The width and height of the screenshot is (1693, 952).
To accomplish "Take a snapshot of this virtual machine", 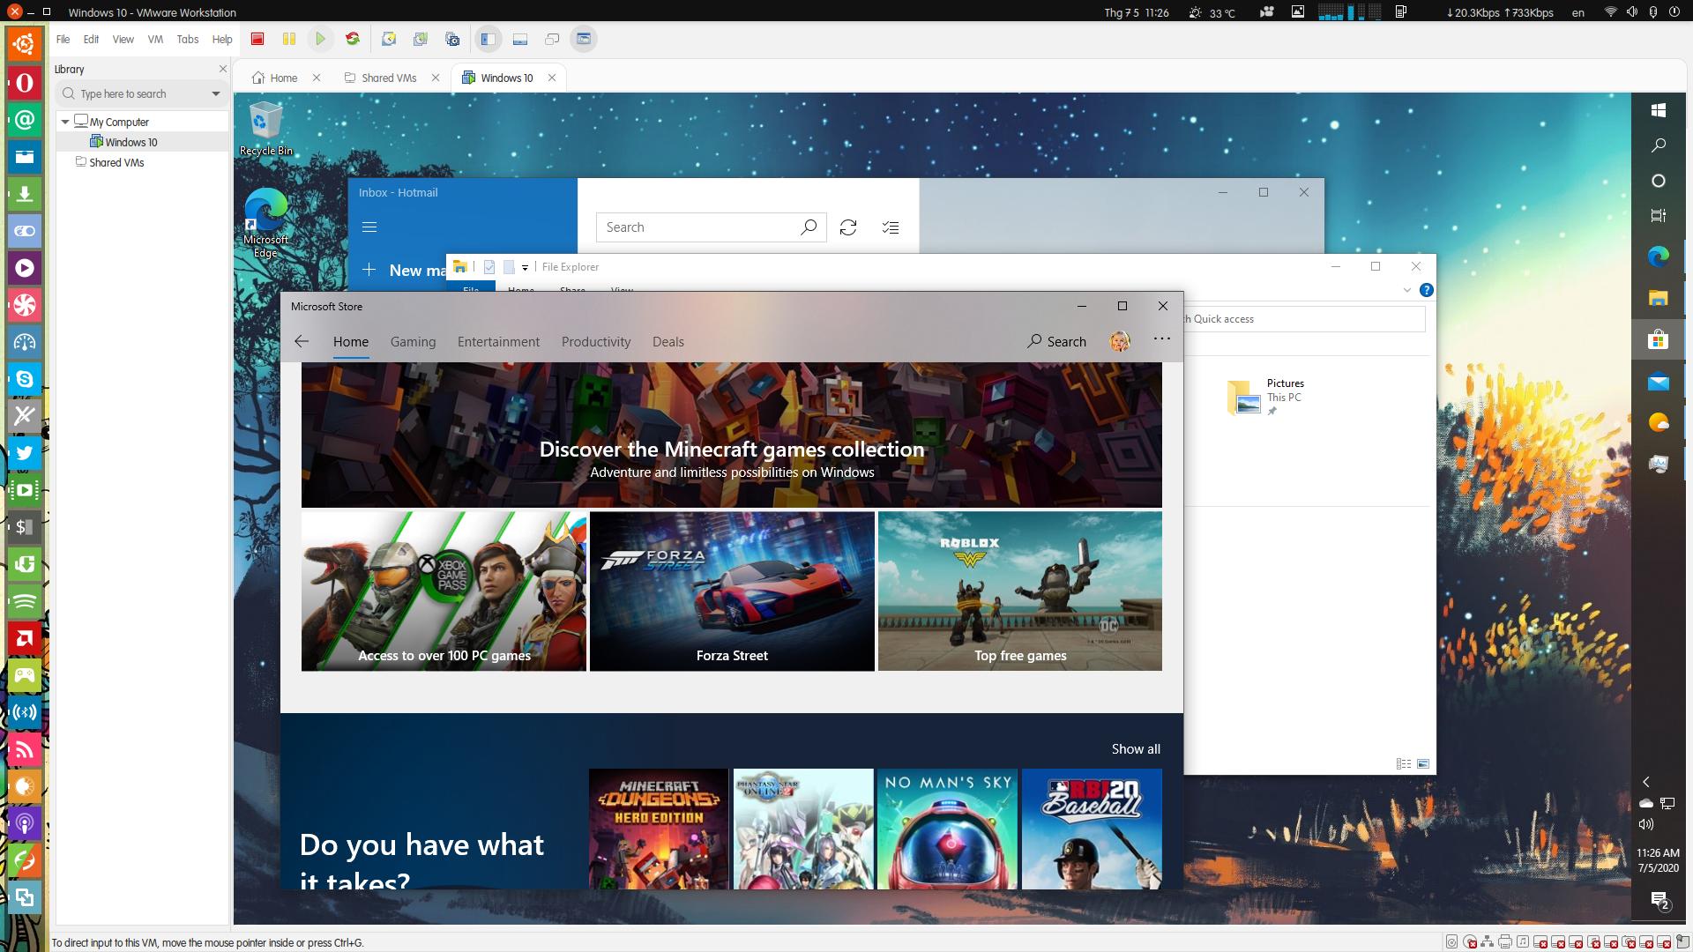I will tap(389, 39).
